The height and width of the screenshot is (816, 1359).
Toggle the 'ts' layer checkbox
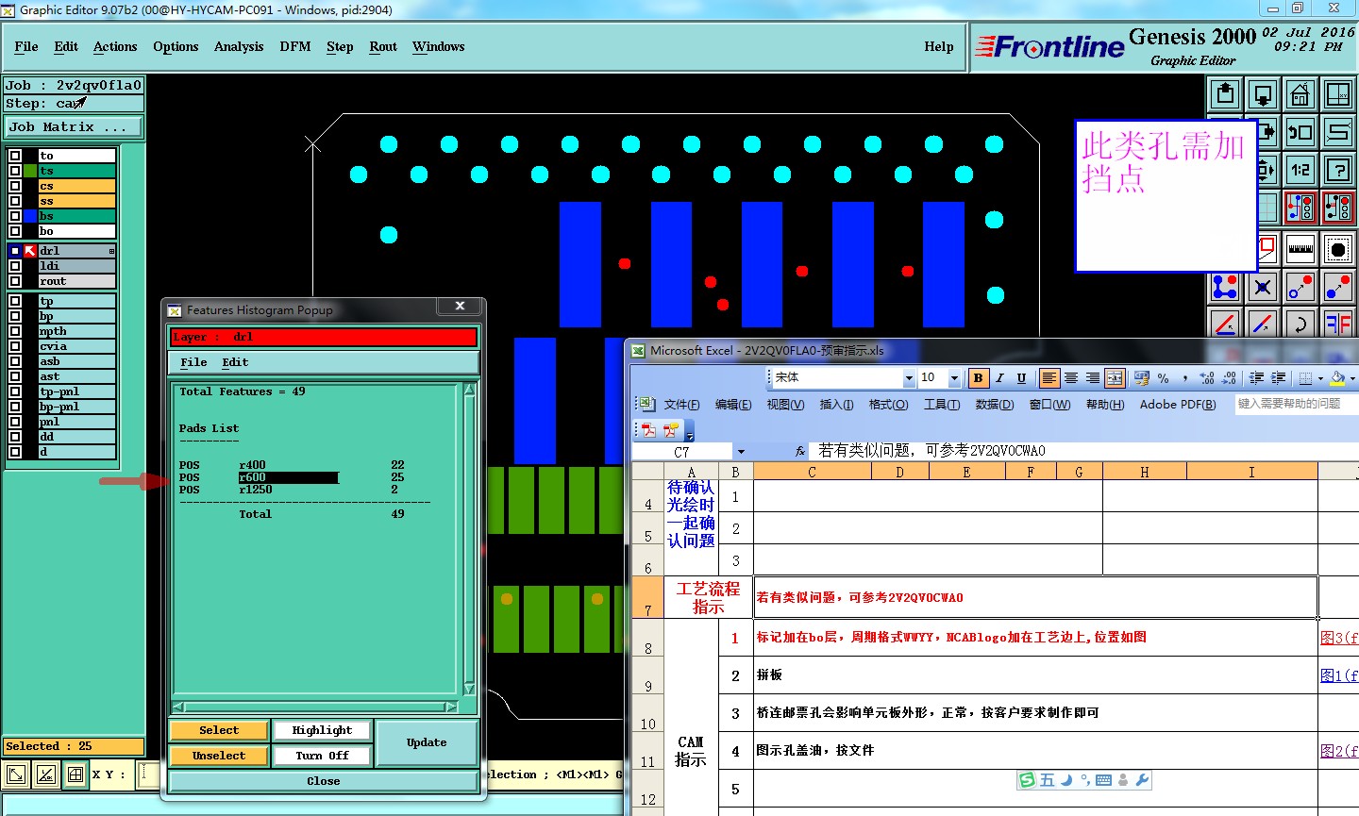(15, 171)
